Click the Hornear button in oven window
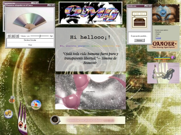Viewport: 181px width, 135px height. pos(139,40)
